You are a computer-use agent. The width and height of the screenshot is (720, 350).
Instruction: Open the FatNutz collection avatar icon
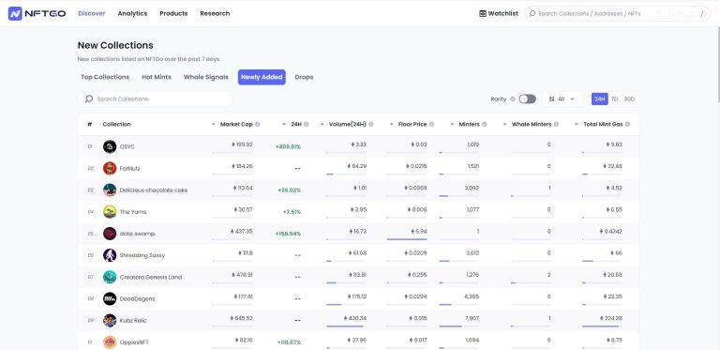(110, 169)
